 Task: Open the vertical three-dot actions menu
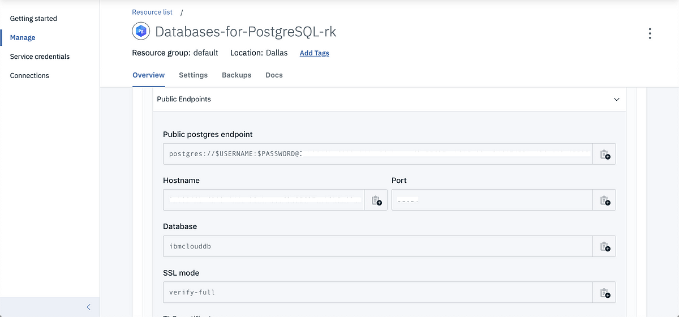[x=650, y=33]
